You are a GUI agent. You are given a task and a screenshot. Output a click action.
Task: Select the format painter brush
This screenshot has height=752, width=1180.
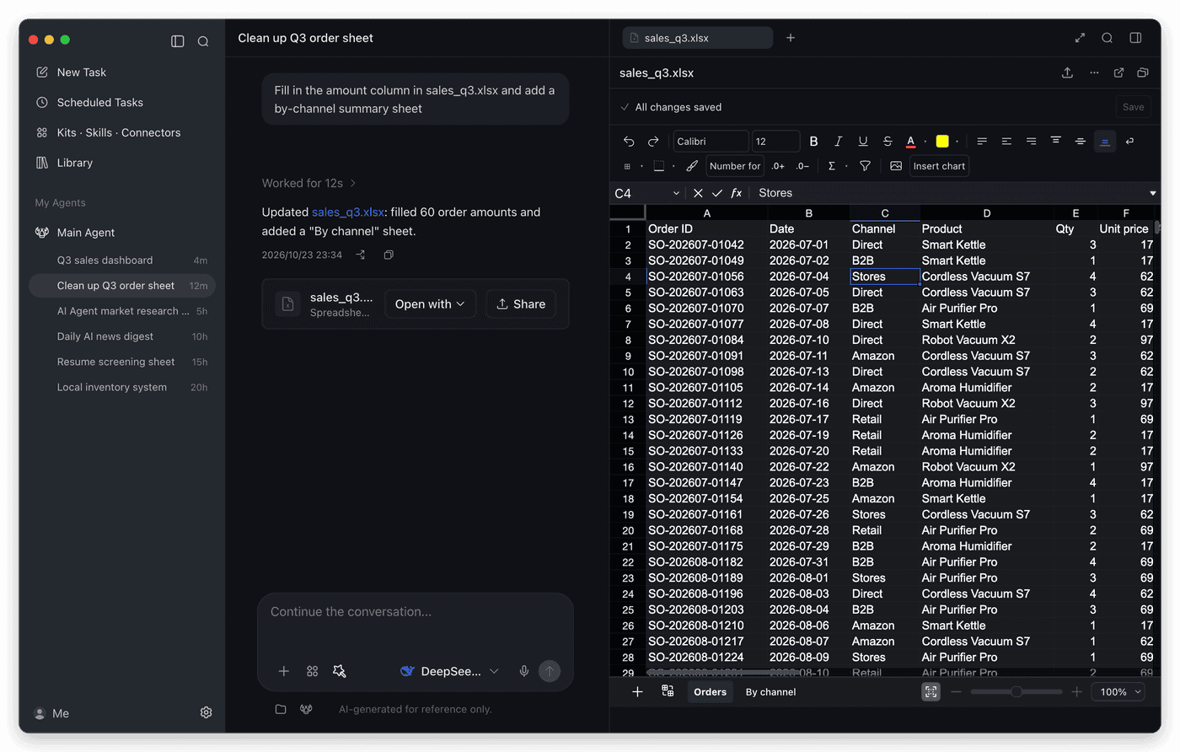point(691,166)
